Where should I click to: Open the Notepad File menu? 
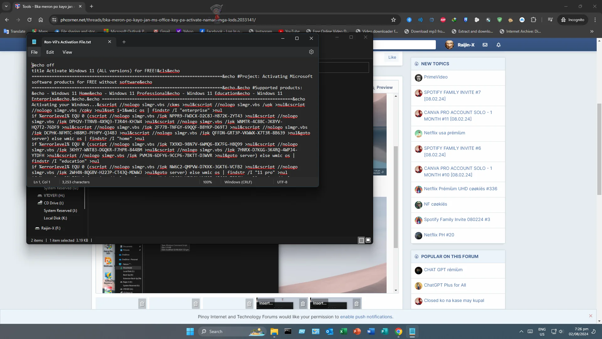tap(34, 52)
